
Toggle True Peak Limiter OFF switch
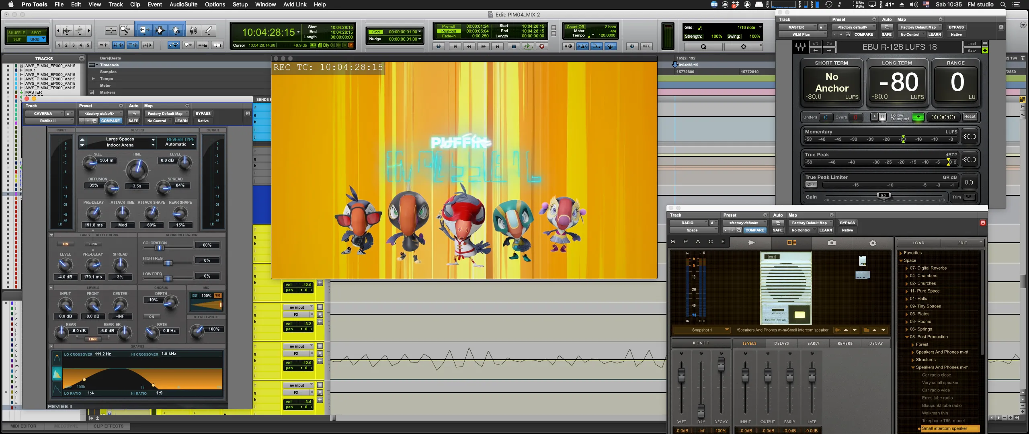[x=811, y=184]
